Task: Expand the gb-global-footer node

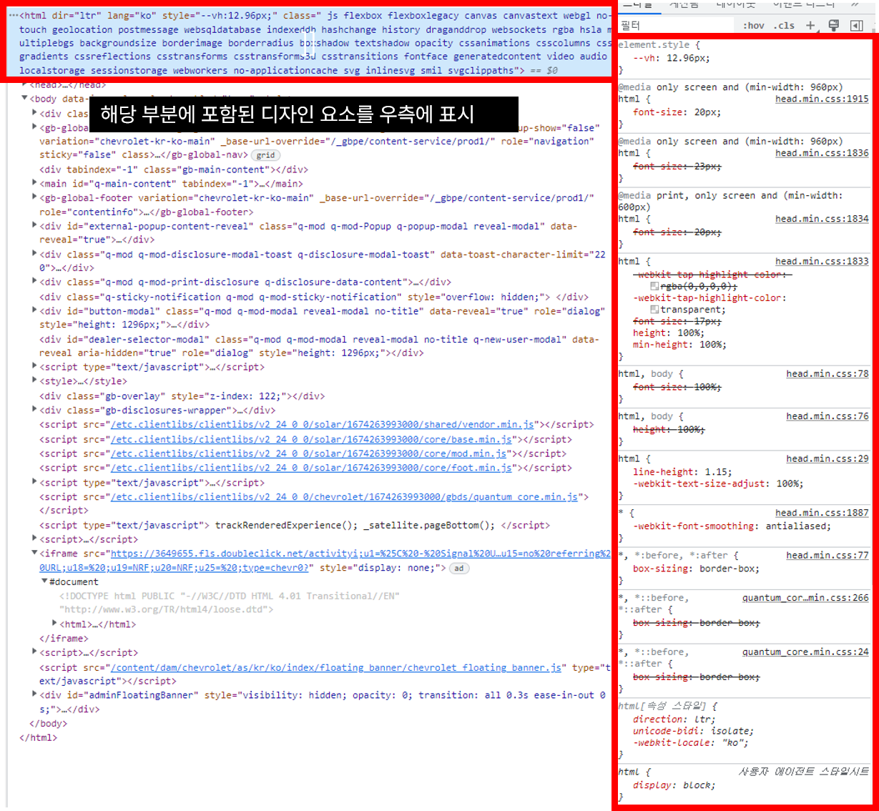Action: coord(34,197)
